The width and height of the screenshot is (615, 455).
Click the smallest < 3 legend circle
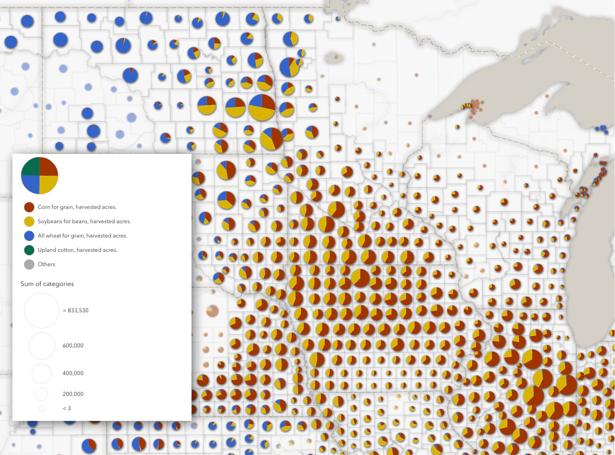click(41, 408)
